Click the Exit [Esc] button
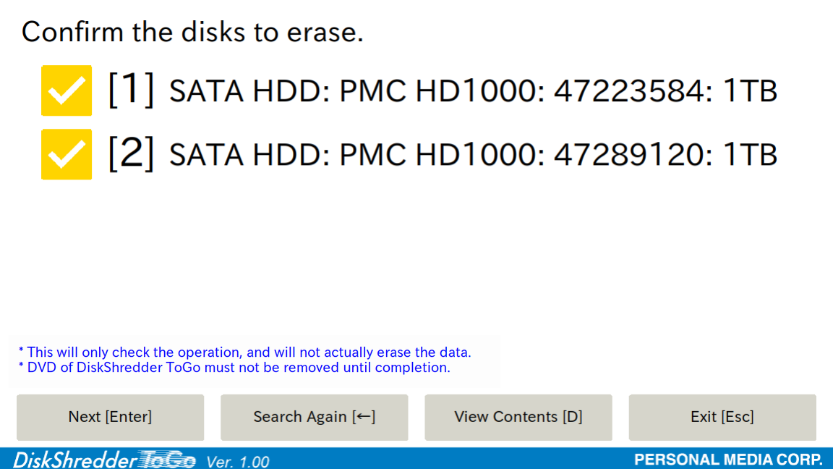The width and height of the screenshot is (833, 469). point(722,417)
